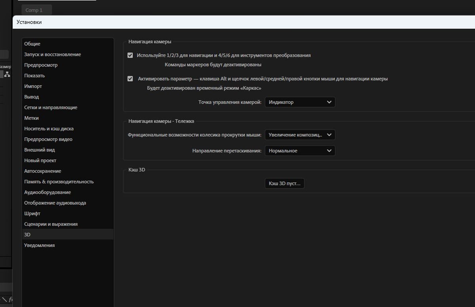This screenshot has height=307, width=475.
Task: Click the flowchart icon in the background panel
Action: click(x=7, y=74)
